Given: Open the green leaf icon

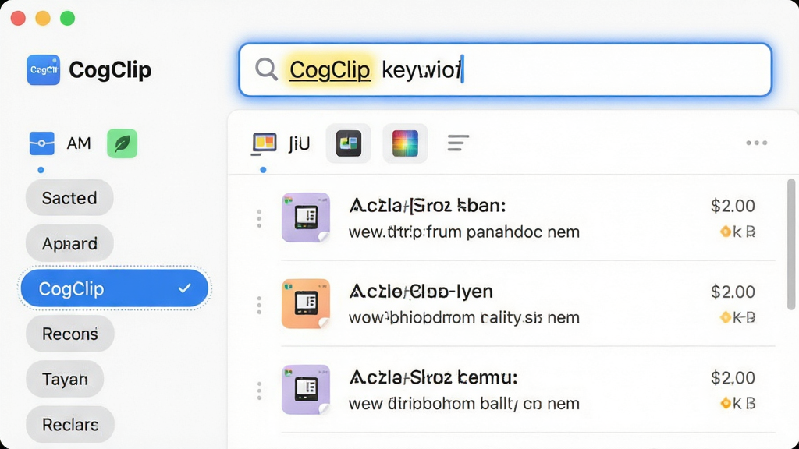Looking at the screenshot, I should point(123,143).
